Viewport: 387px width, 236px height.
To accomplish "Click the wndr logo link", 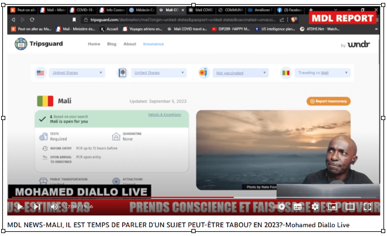I will coord(359,45).
